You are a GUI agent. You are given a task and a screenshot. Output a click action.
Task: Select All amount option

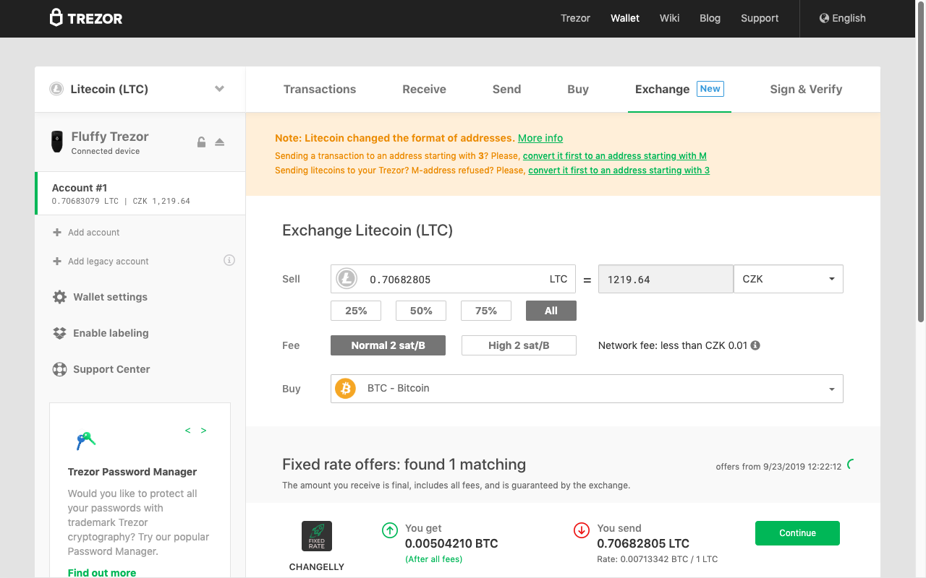click(x=551, y=311)
